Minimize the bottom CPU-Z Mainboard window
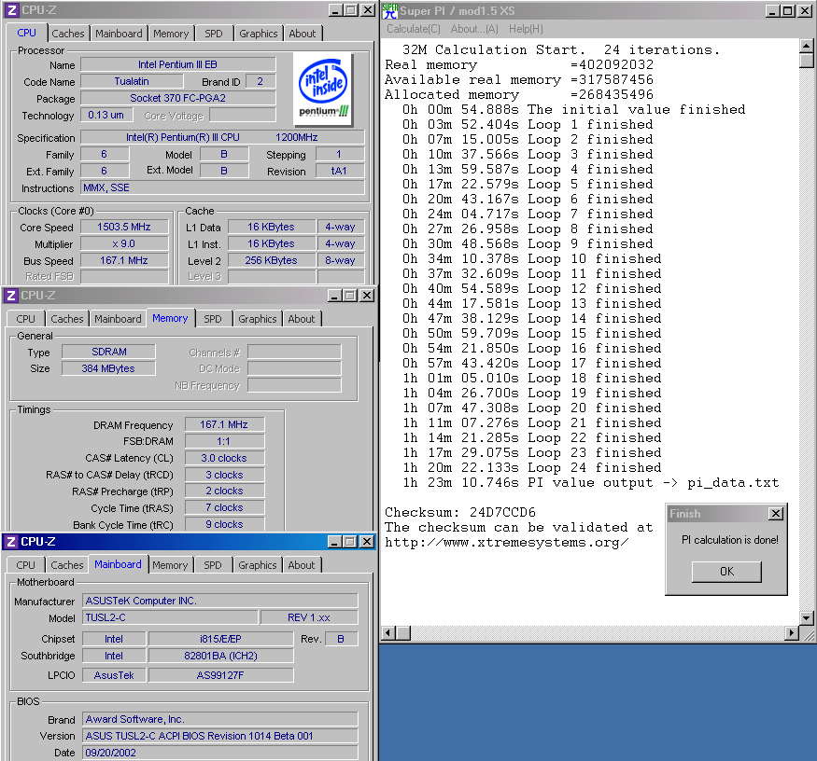Viewport: 817px width, 761px height. click(x=335, y=541)
